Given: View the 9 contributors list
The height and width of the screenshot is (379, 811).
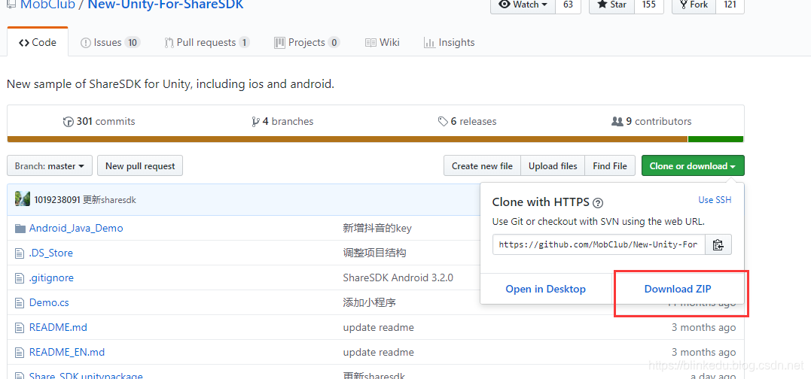Looking at the screenshot, I should pyautogui.click(x=651, y=121).
